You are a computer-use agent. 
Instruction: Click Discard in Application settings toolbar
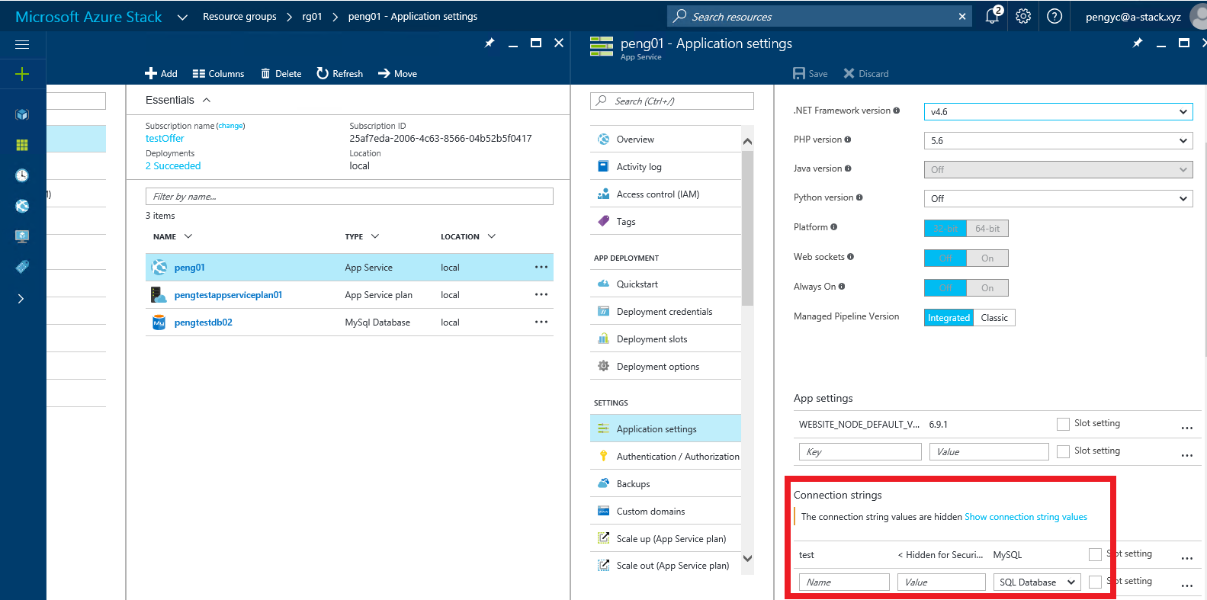pos(865,73)
